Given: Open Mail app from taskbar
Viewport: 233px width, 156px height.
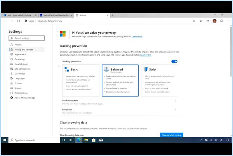Looking at the screenshot, I should 101,140.
